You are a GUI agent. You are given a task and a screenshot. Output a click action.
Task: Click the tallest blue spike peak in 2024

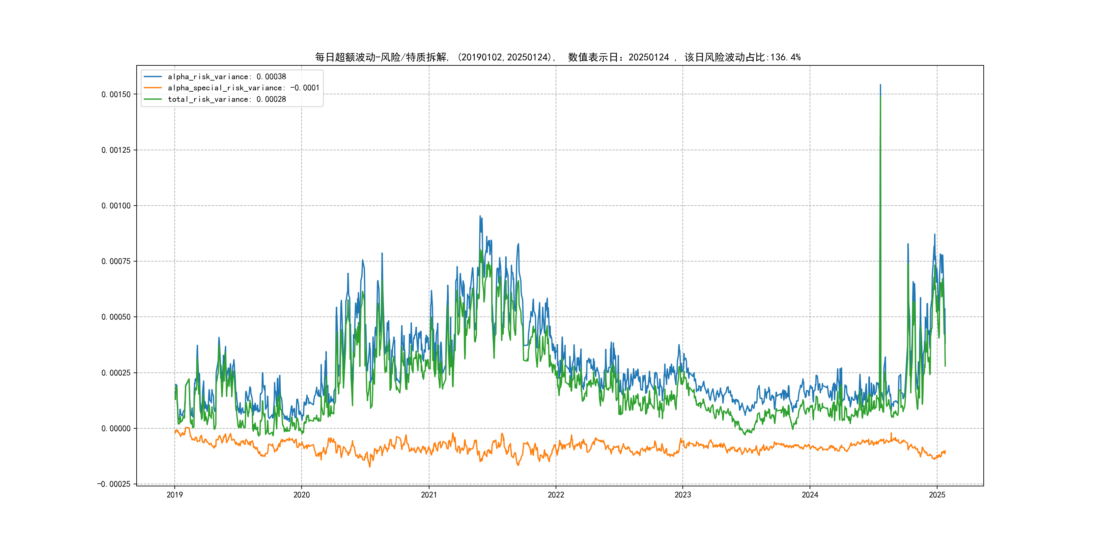[880, 86]
